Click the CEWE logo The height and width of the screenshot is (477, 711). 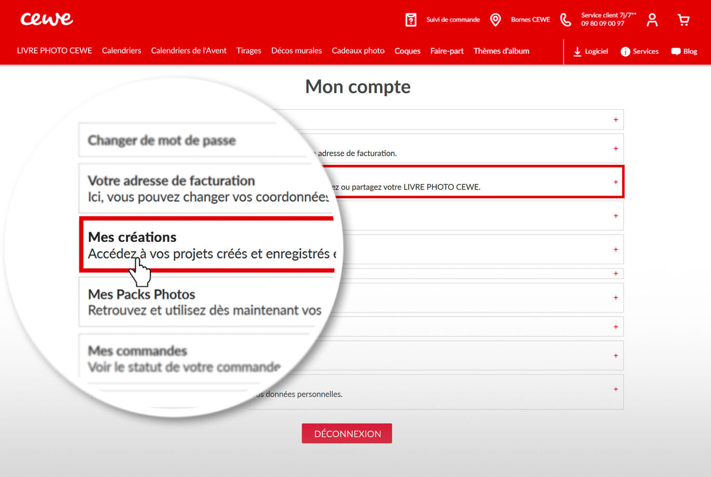point(47,19)
